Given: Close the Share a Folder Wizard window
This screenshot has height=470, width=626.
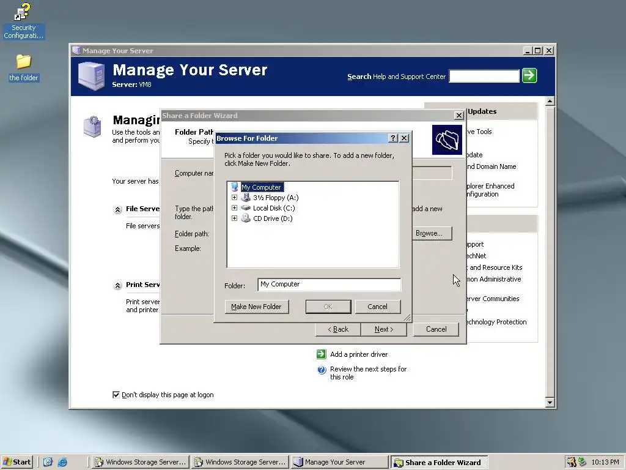Looking at the screenshot, I should click(x=458, y=116).
